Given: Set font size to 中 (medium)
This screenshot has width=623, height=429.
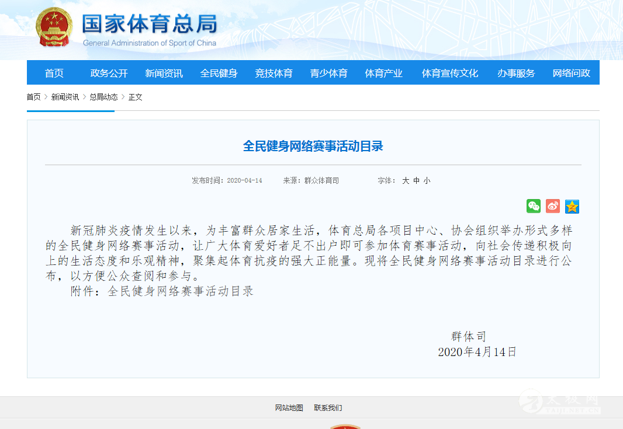Looking at the screenshot, I should pyautogui.click(x=416, y=181).
